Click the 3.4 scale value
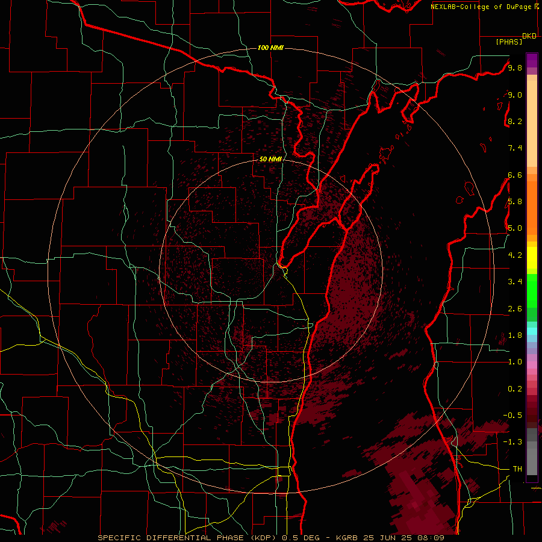The image size is (542, 542). pyautogui.click(x=515, y=282)
